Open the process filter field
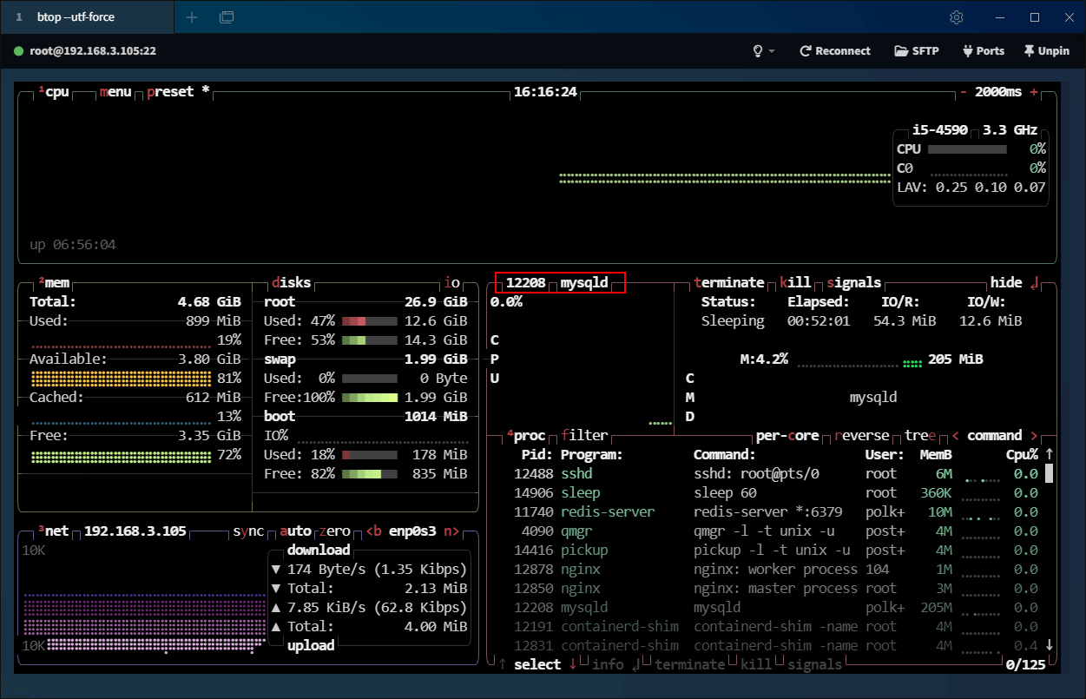 pyautogui.click(x=585, y=436)
